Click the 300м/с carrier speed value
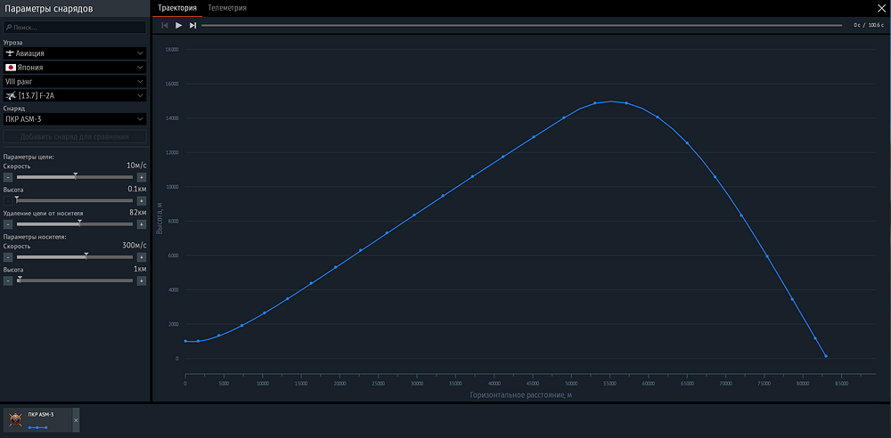The width and height of the screenshot is (891, 438). [x=135, y=246]
